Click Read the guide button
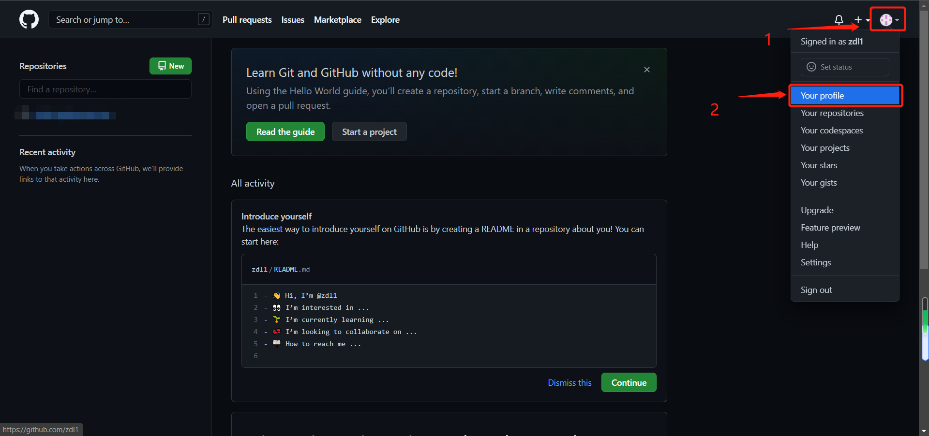 (x=285, y=131)
